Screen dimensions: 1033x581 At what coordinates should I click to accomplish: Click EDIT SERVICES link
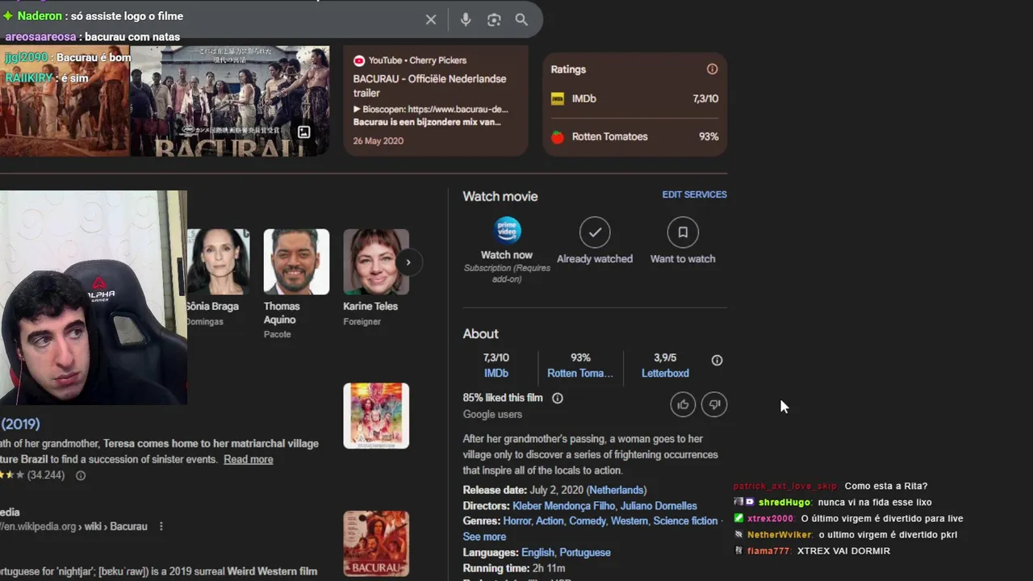click(x=694, y=194)
